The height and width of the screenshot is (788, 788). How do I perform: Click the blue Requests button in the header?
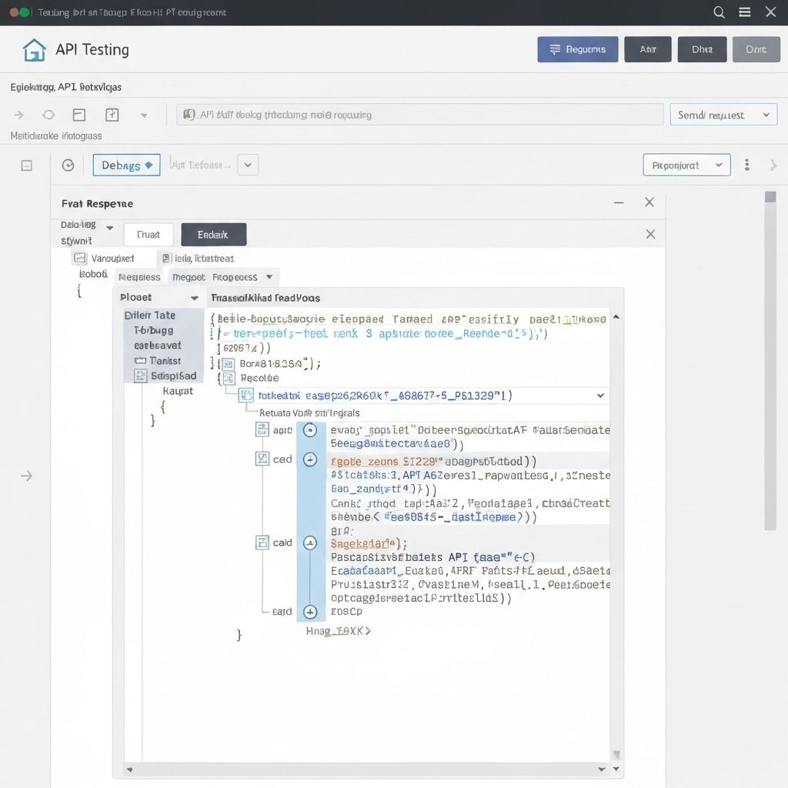click(x=577, y=48)
